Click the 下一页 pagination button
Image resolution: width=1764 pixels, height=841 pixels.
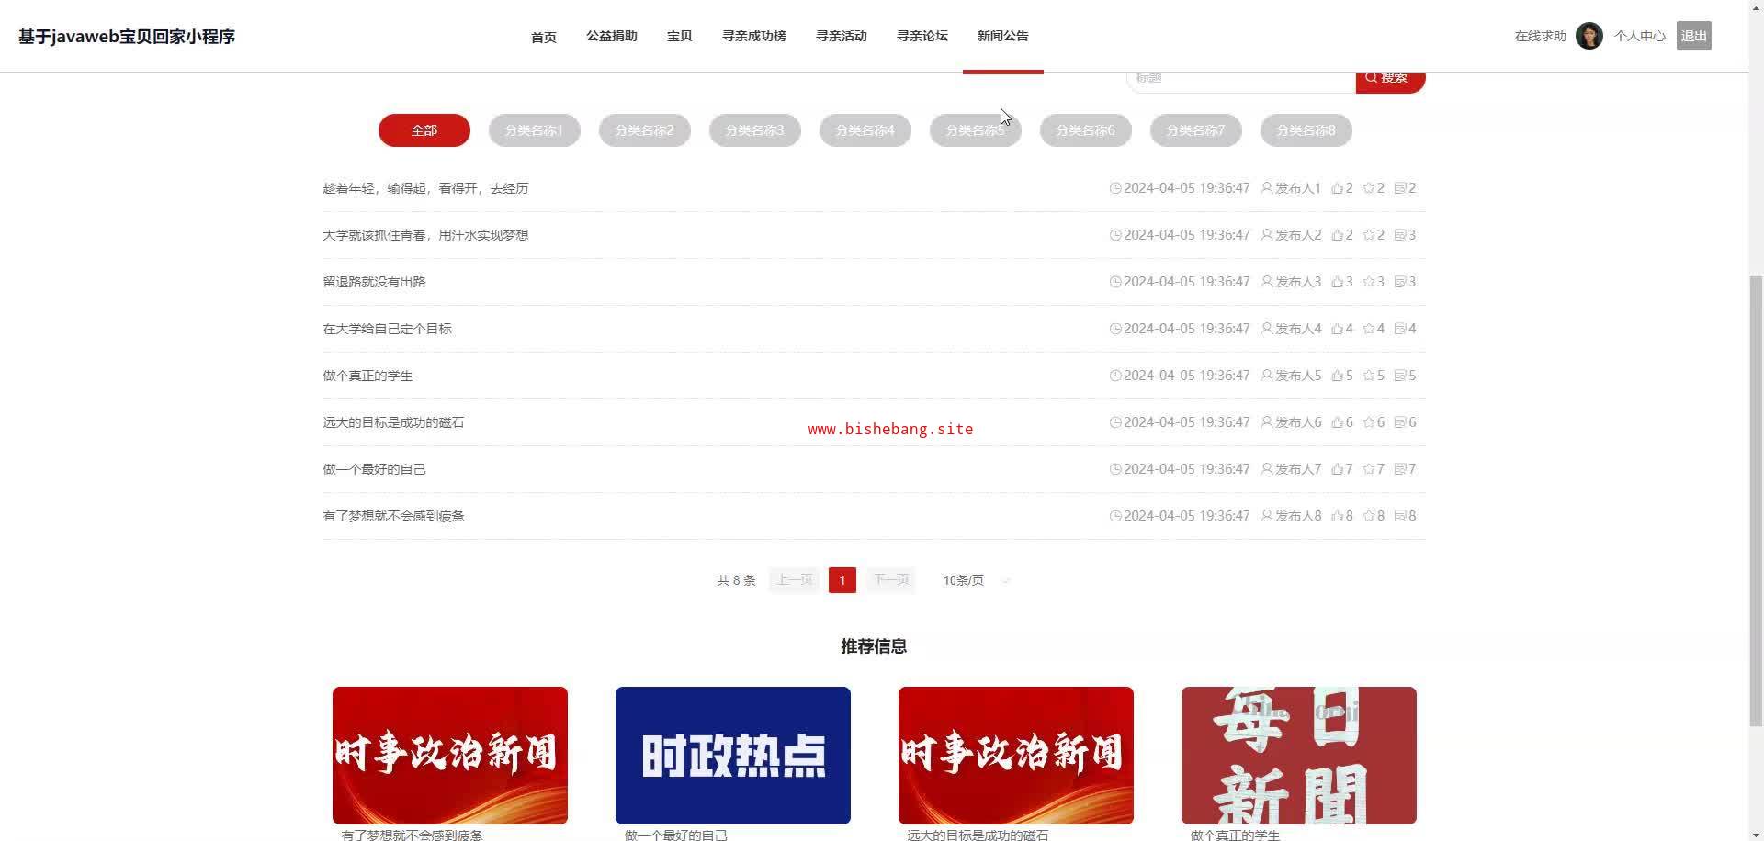[891, 580]
